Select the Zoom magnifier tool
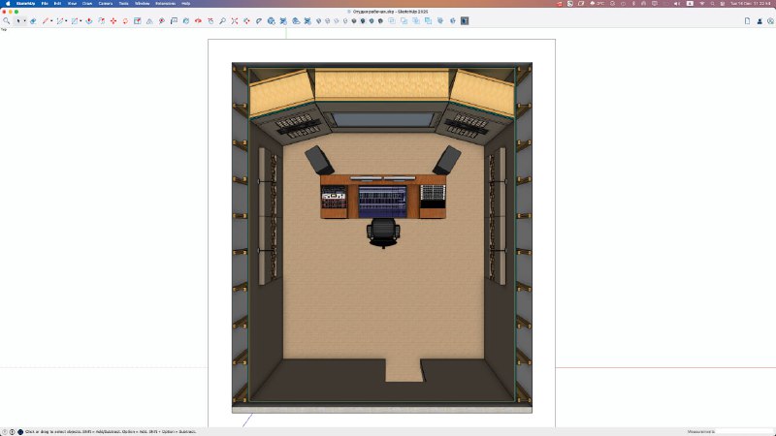Image resolution: width=776 pixels, height=436 pixels. pyautogui.click(x=223, y=21)
